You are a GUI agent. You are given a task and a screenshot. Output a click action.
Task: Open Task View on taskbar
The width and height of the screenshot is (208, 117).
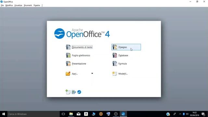coord(63,114)
